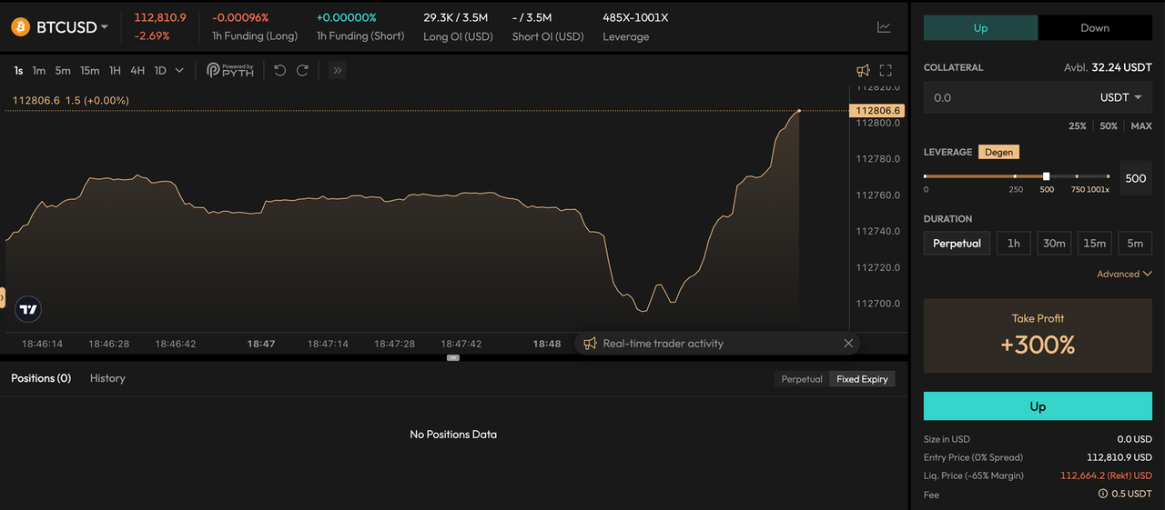Toggle the megaphone trader activity icon
The width and height of the screenshot is (1165, 510).
(863, 70)
